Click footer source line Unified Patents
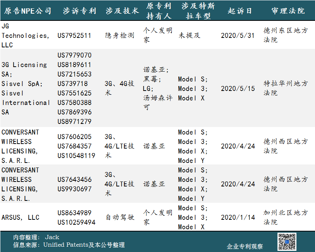315x252 pixels. tap(69, 245)
